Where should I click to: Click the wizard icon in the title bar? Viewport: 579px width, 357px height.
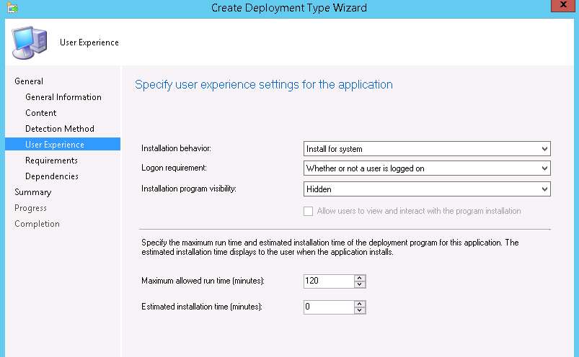click(x=11, y=8)
